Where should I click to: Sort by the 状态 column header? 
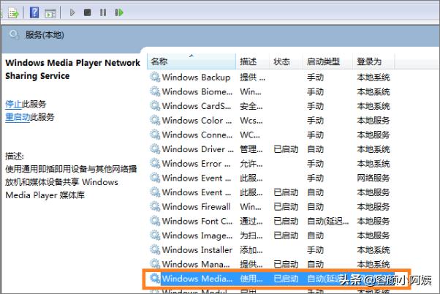286,61
